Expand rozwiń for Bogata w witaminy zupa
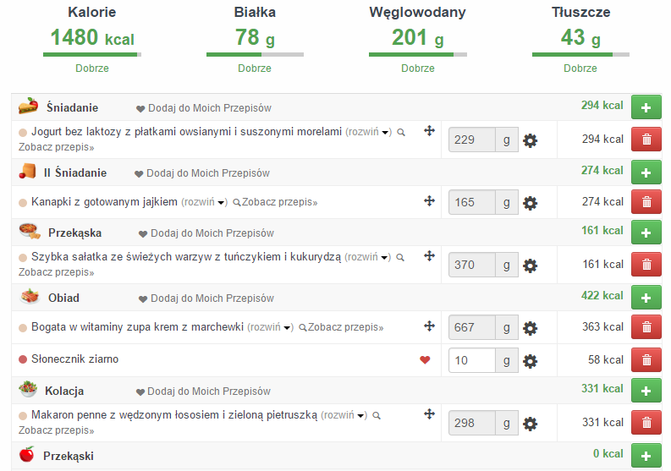The height and width of the screenshot is (471, 671). pyautogui.click(x=270, y=328)
